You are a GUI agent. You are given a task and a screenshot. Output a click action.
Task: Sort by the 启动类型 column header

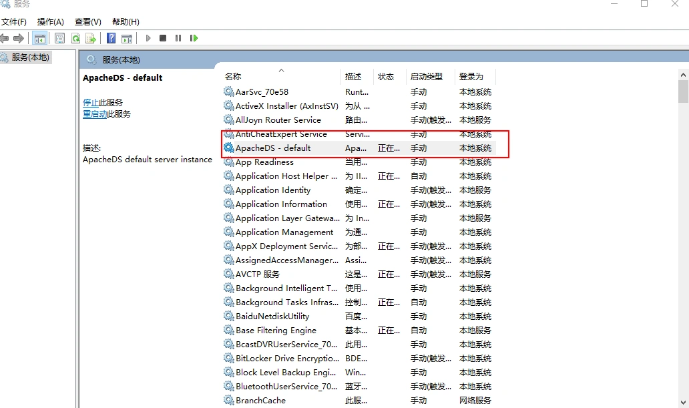pos(427,77)
